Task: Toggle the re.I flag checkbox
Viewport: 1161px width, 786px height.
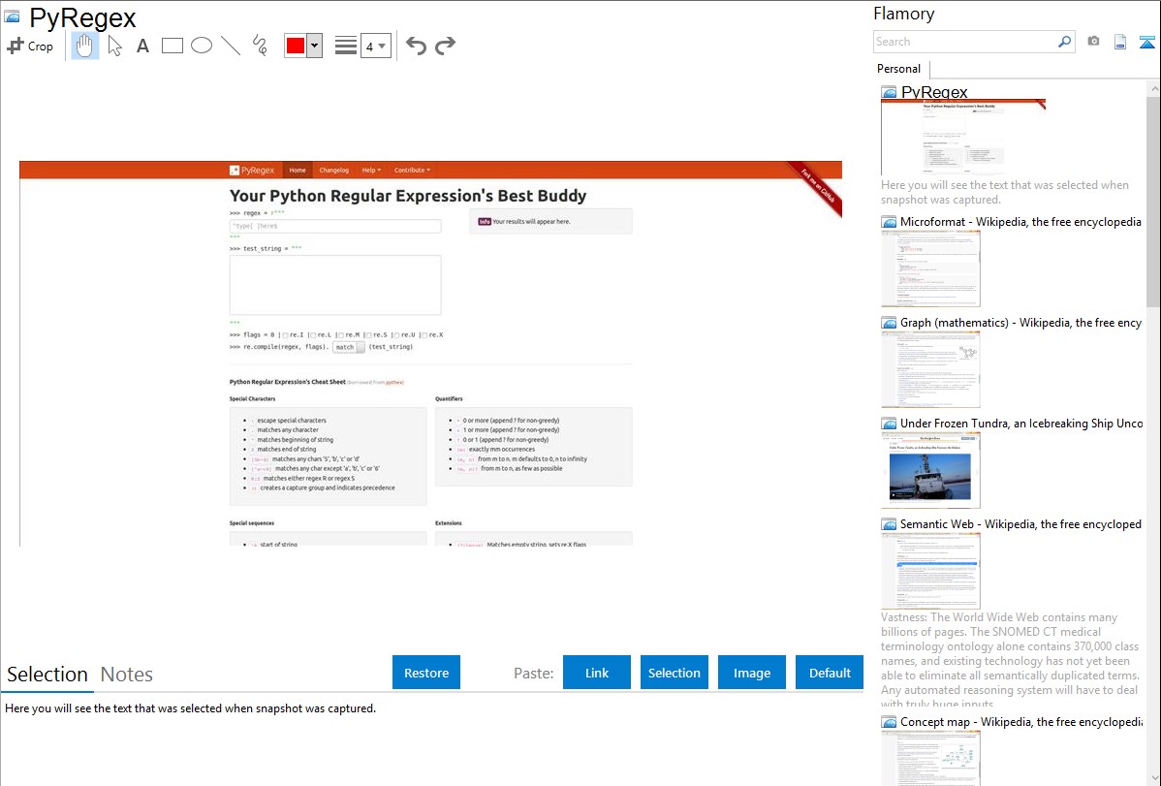Action: pyautogui.click(x=285, y=334)
